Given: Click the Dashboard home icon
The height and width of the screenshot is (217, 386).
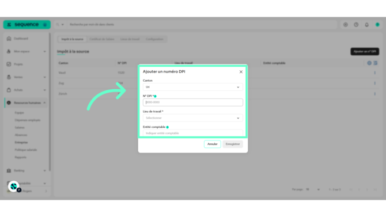Looking at the screenshot, I should 9,39.
